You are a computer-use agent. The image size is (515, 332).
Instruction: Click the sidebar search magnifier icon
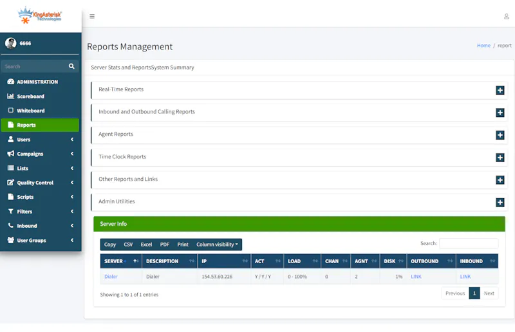click(x=71, y=66)
